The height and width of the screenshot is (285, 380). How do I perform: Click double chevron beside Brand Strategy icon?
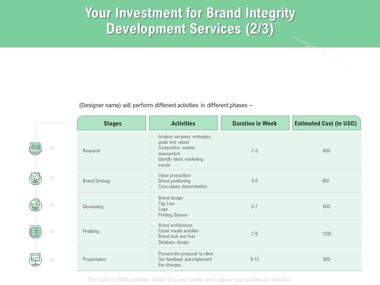[52, 178]
